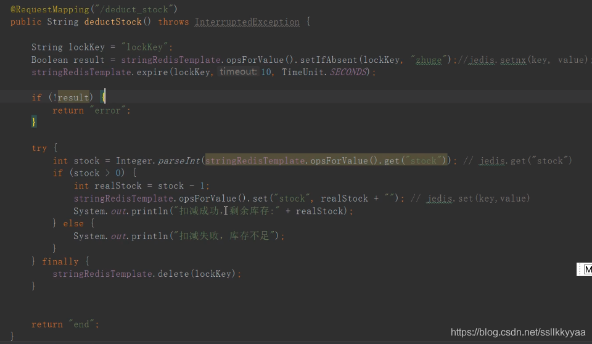
Task: Click the highlighted yellow closing brace
Action: pos(34,122)
